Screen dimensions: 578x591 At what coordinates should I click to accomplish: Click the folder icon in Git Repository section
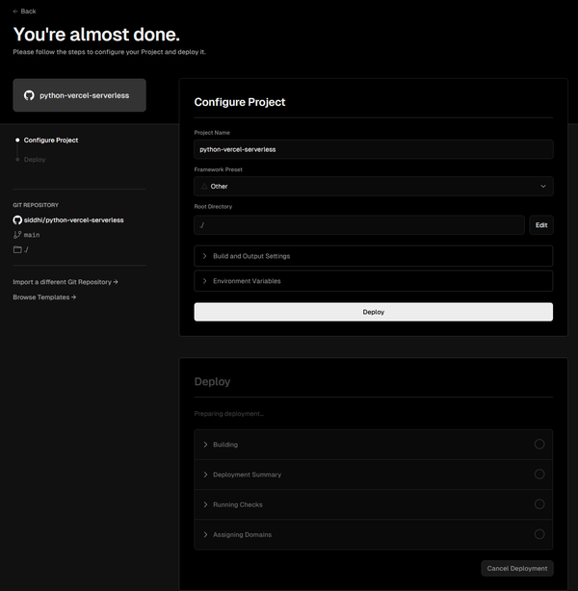click(x=17, y=249)
